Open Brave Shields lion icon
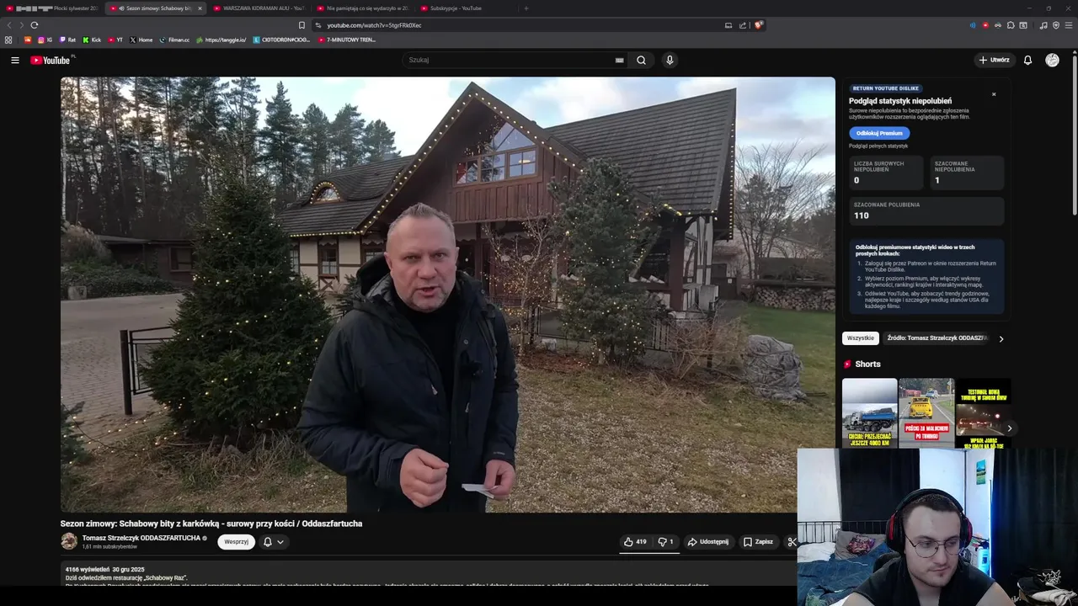Viewport: 1078px width, 606px height. tap(758, 25)
